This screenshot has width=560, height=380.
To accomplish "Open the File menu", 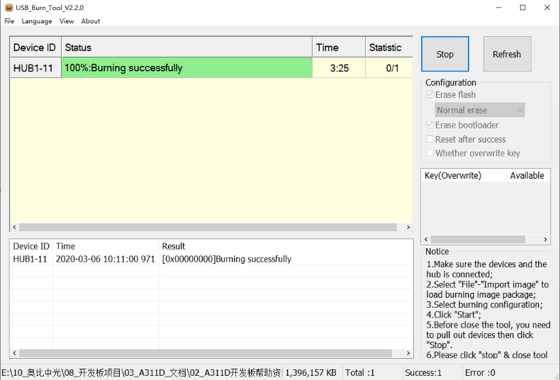I will 9,21.
